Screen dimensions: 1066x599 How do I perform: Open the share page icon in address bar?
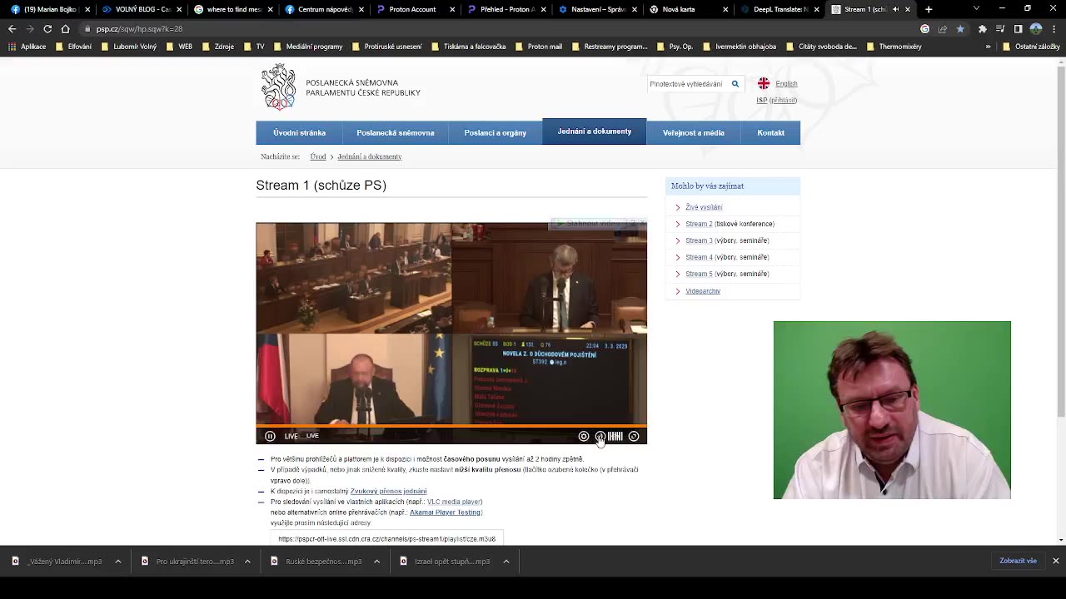click(x=943, y=28)
